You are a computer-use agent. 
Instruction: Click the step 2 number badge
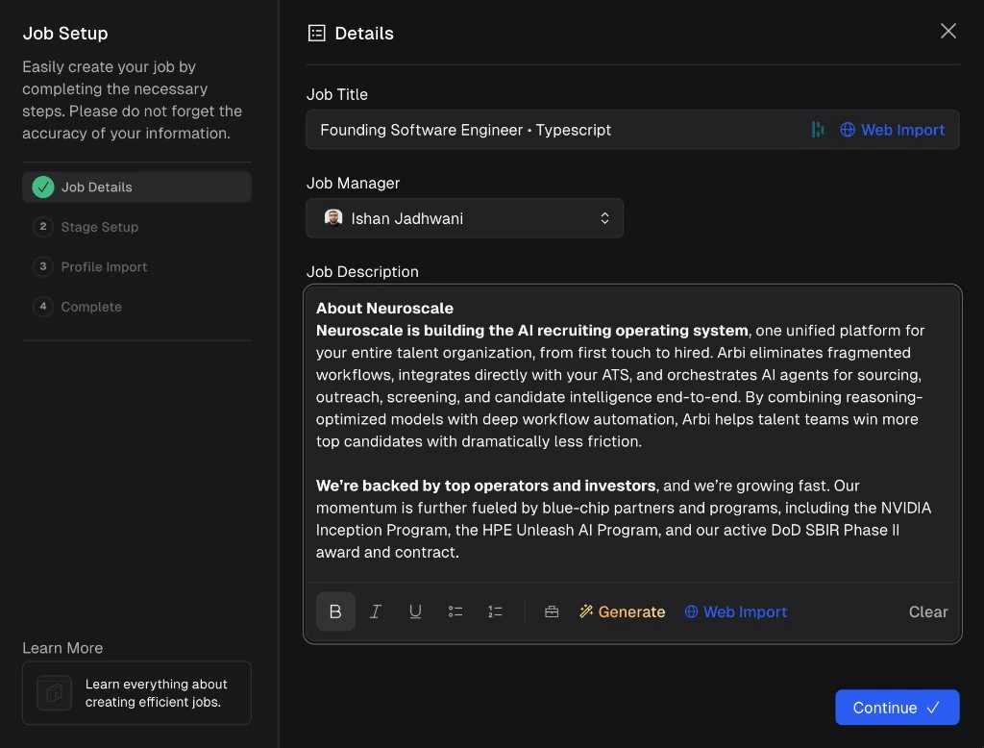42,227
